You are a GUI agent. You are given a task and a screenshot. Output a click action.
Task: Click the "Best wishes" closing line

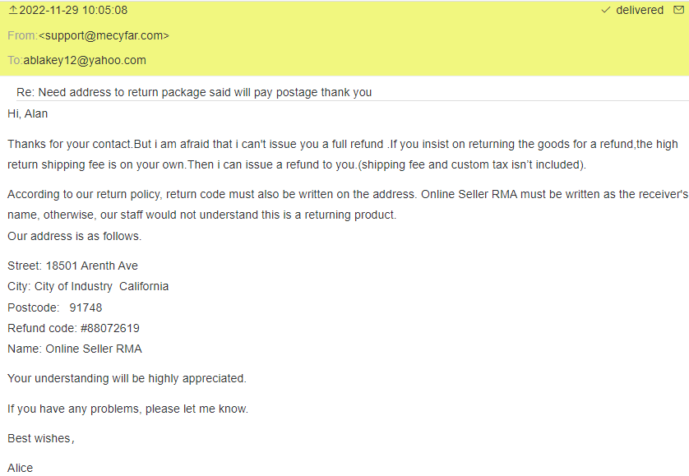pos(40,438)
